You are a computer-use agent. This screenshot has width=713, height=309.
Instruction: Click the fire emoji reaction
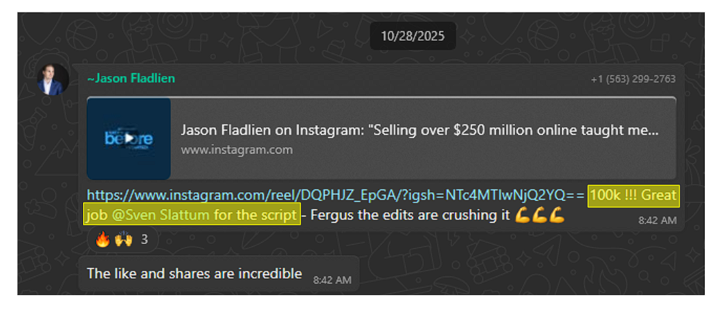click(102, 239)
